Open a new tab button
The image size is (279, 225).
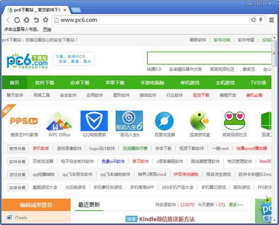[76, 10]
